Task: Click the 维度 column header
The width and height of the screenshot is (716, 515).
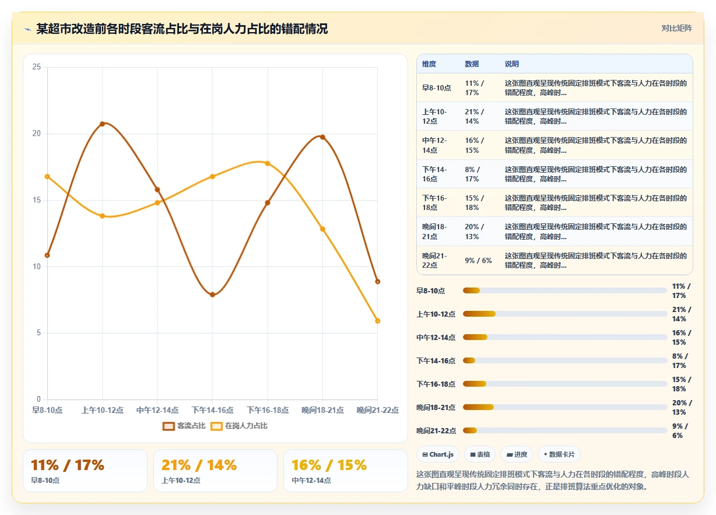Action: (429, 64)
